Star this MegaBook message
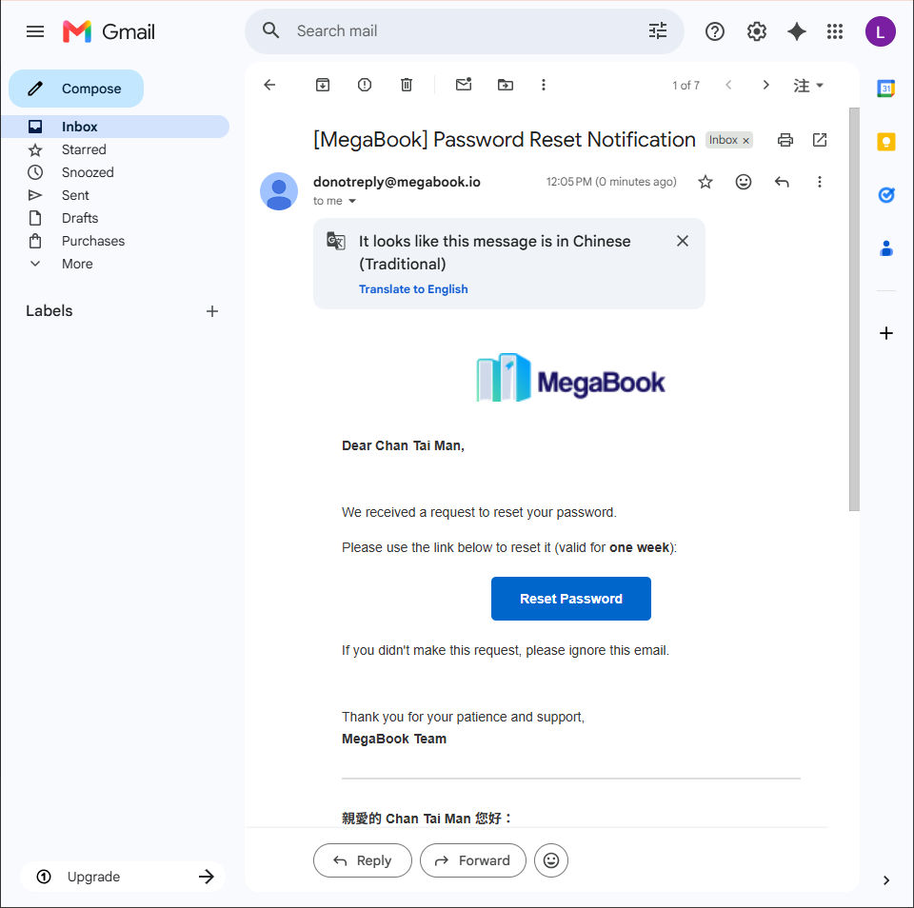Screen dimensions: 914x908 [x=705, y=182]
